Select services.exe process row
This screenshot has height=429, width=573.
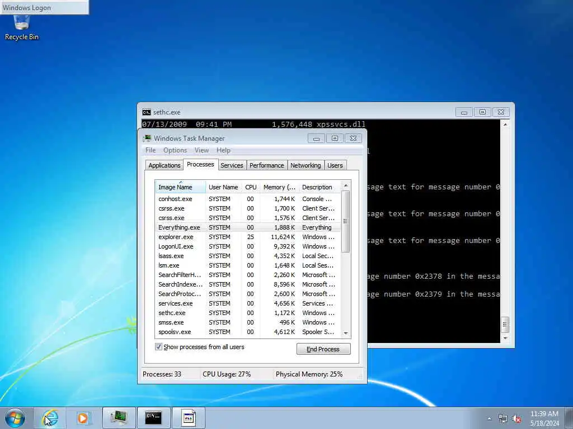(248, 303)
